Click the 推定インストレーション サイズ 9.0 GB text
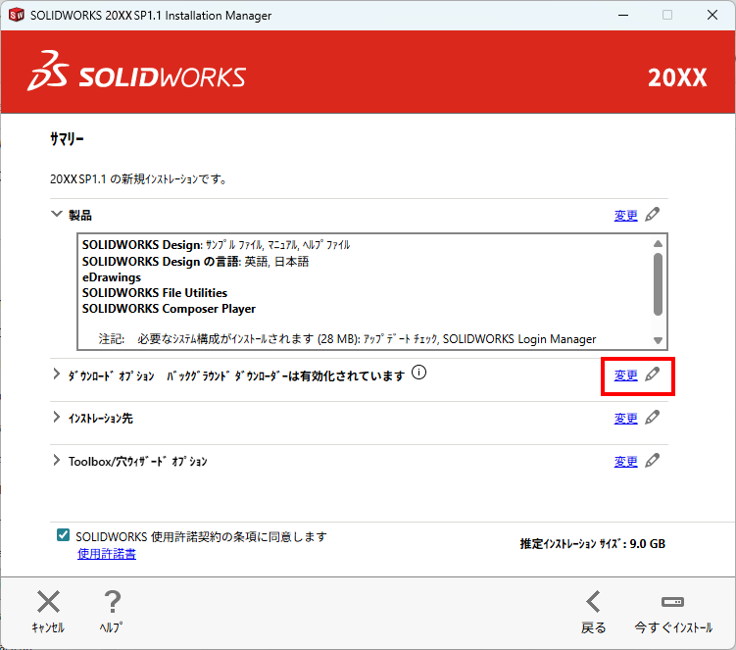The height and width of the screenshot is (650, 736). (x=593, y=544)
